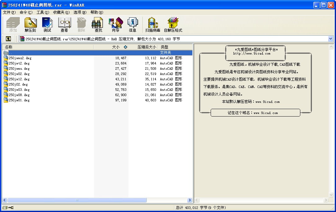Show archive Info (信息) icon
336x212 pixels.
pos(132,24)
